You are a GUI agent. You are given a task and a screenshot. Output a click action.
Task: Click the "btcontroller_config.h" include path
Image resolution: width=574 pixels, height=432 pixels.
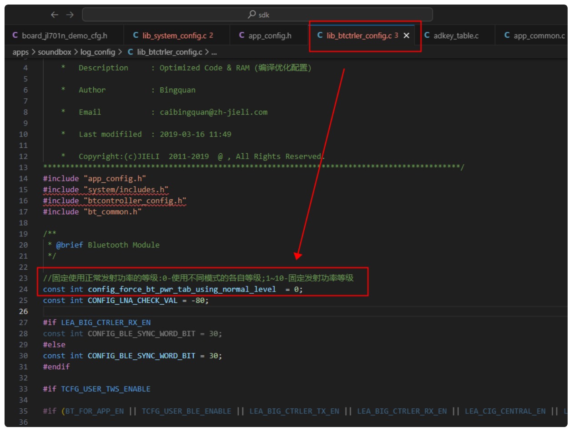point(135,201)
